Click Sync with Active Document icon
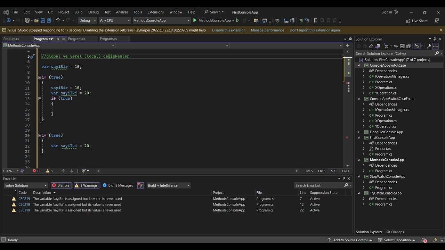 [x=396, y=46]
